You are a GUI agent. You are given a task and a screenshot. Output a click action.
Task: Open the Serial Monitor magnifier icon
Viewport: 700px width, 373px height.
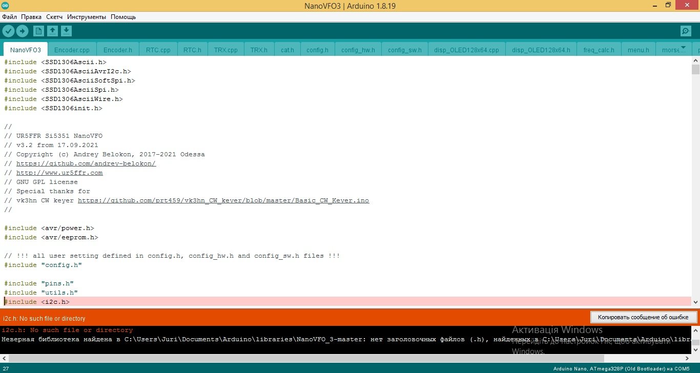tap(686, 31)
